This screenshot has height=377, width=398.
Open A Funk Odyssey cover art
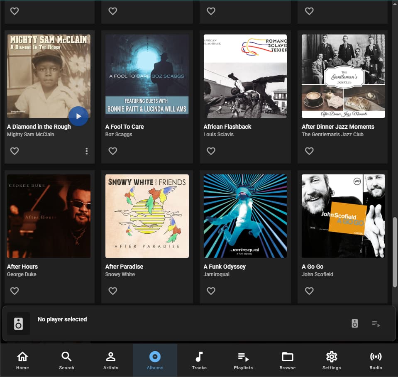click(x=245, y=216)
